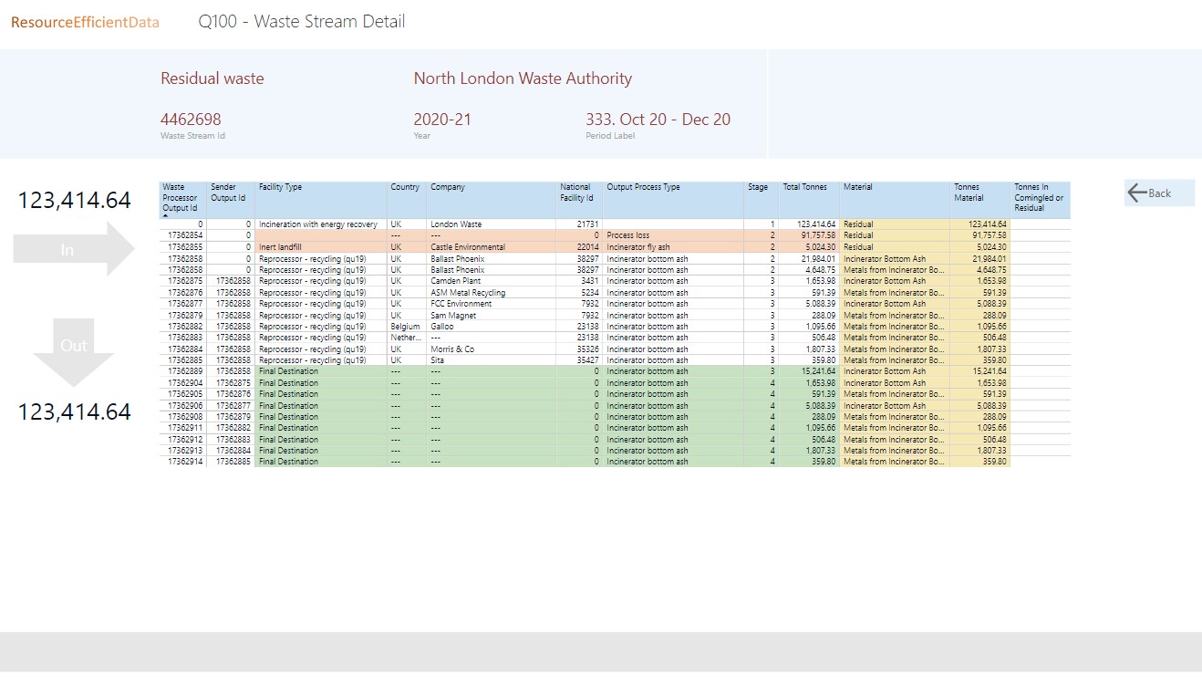
Task: Click the Waste Stream Id 4462698 card
Action: pos(191,120)
